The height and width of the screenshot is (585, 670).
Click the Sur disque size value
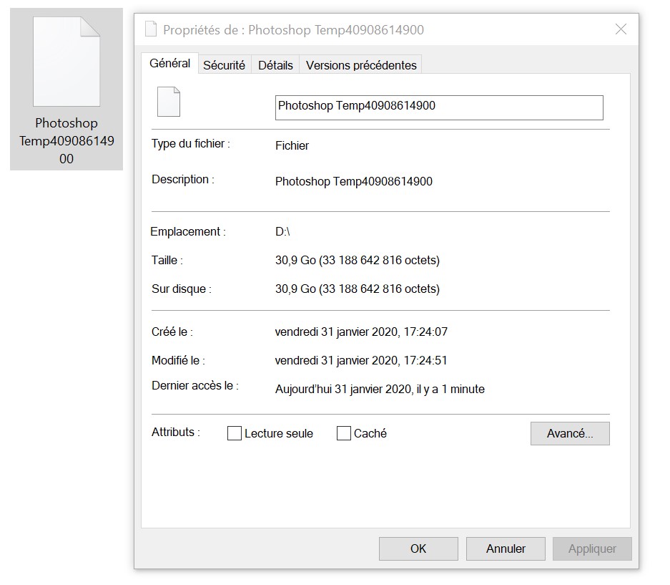coord(358,289)
